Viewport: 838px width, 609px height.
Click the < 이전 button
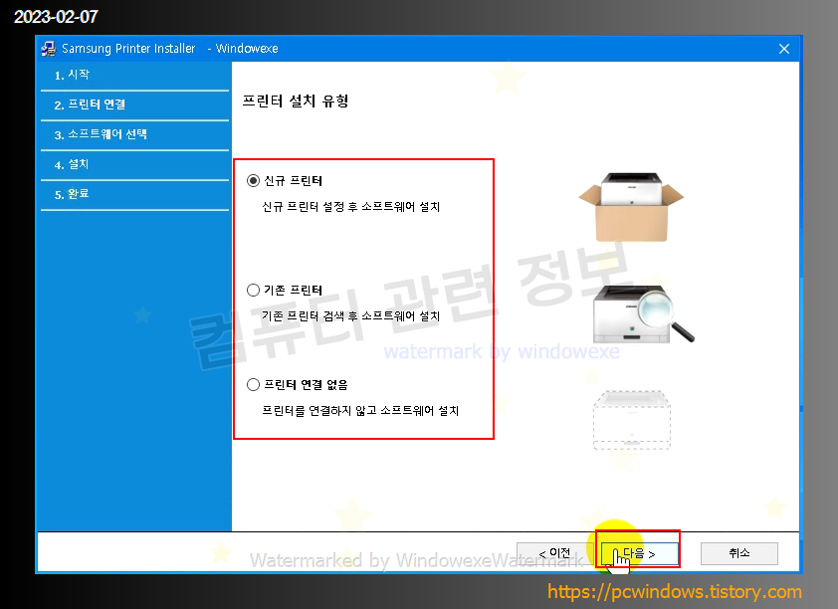[554, 553]
